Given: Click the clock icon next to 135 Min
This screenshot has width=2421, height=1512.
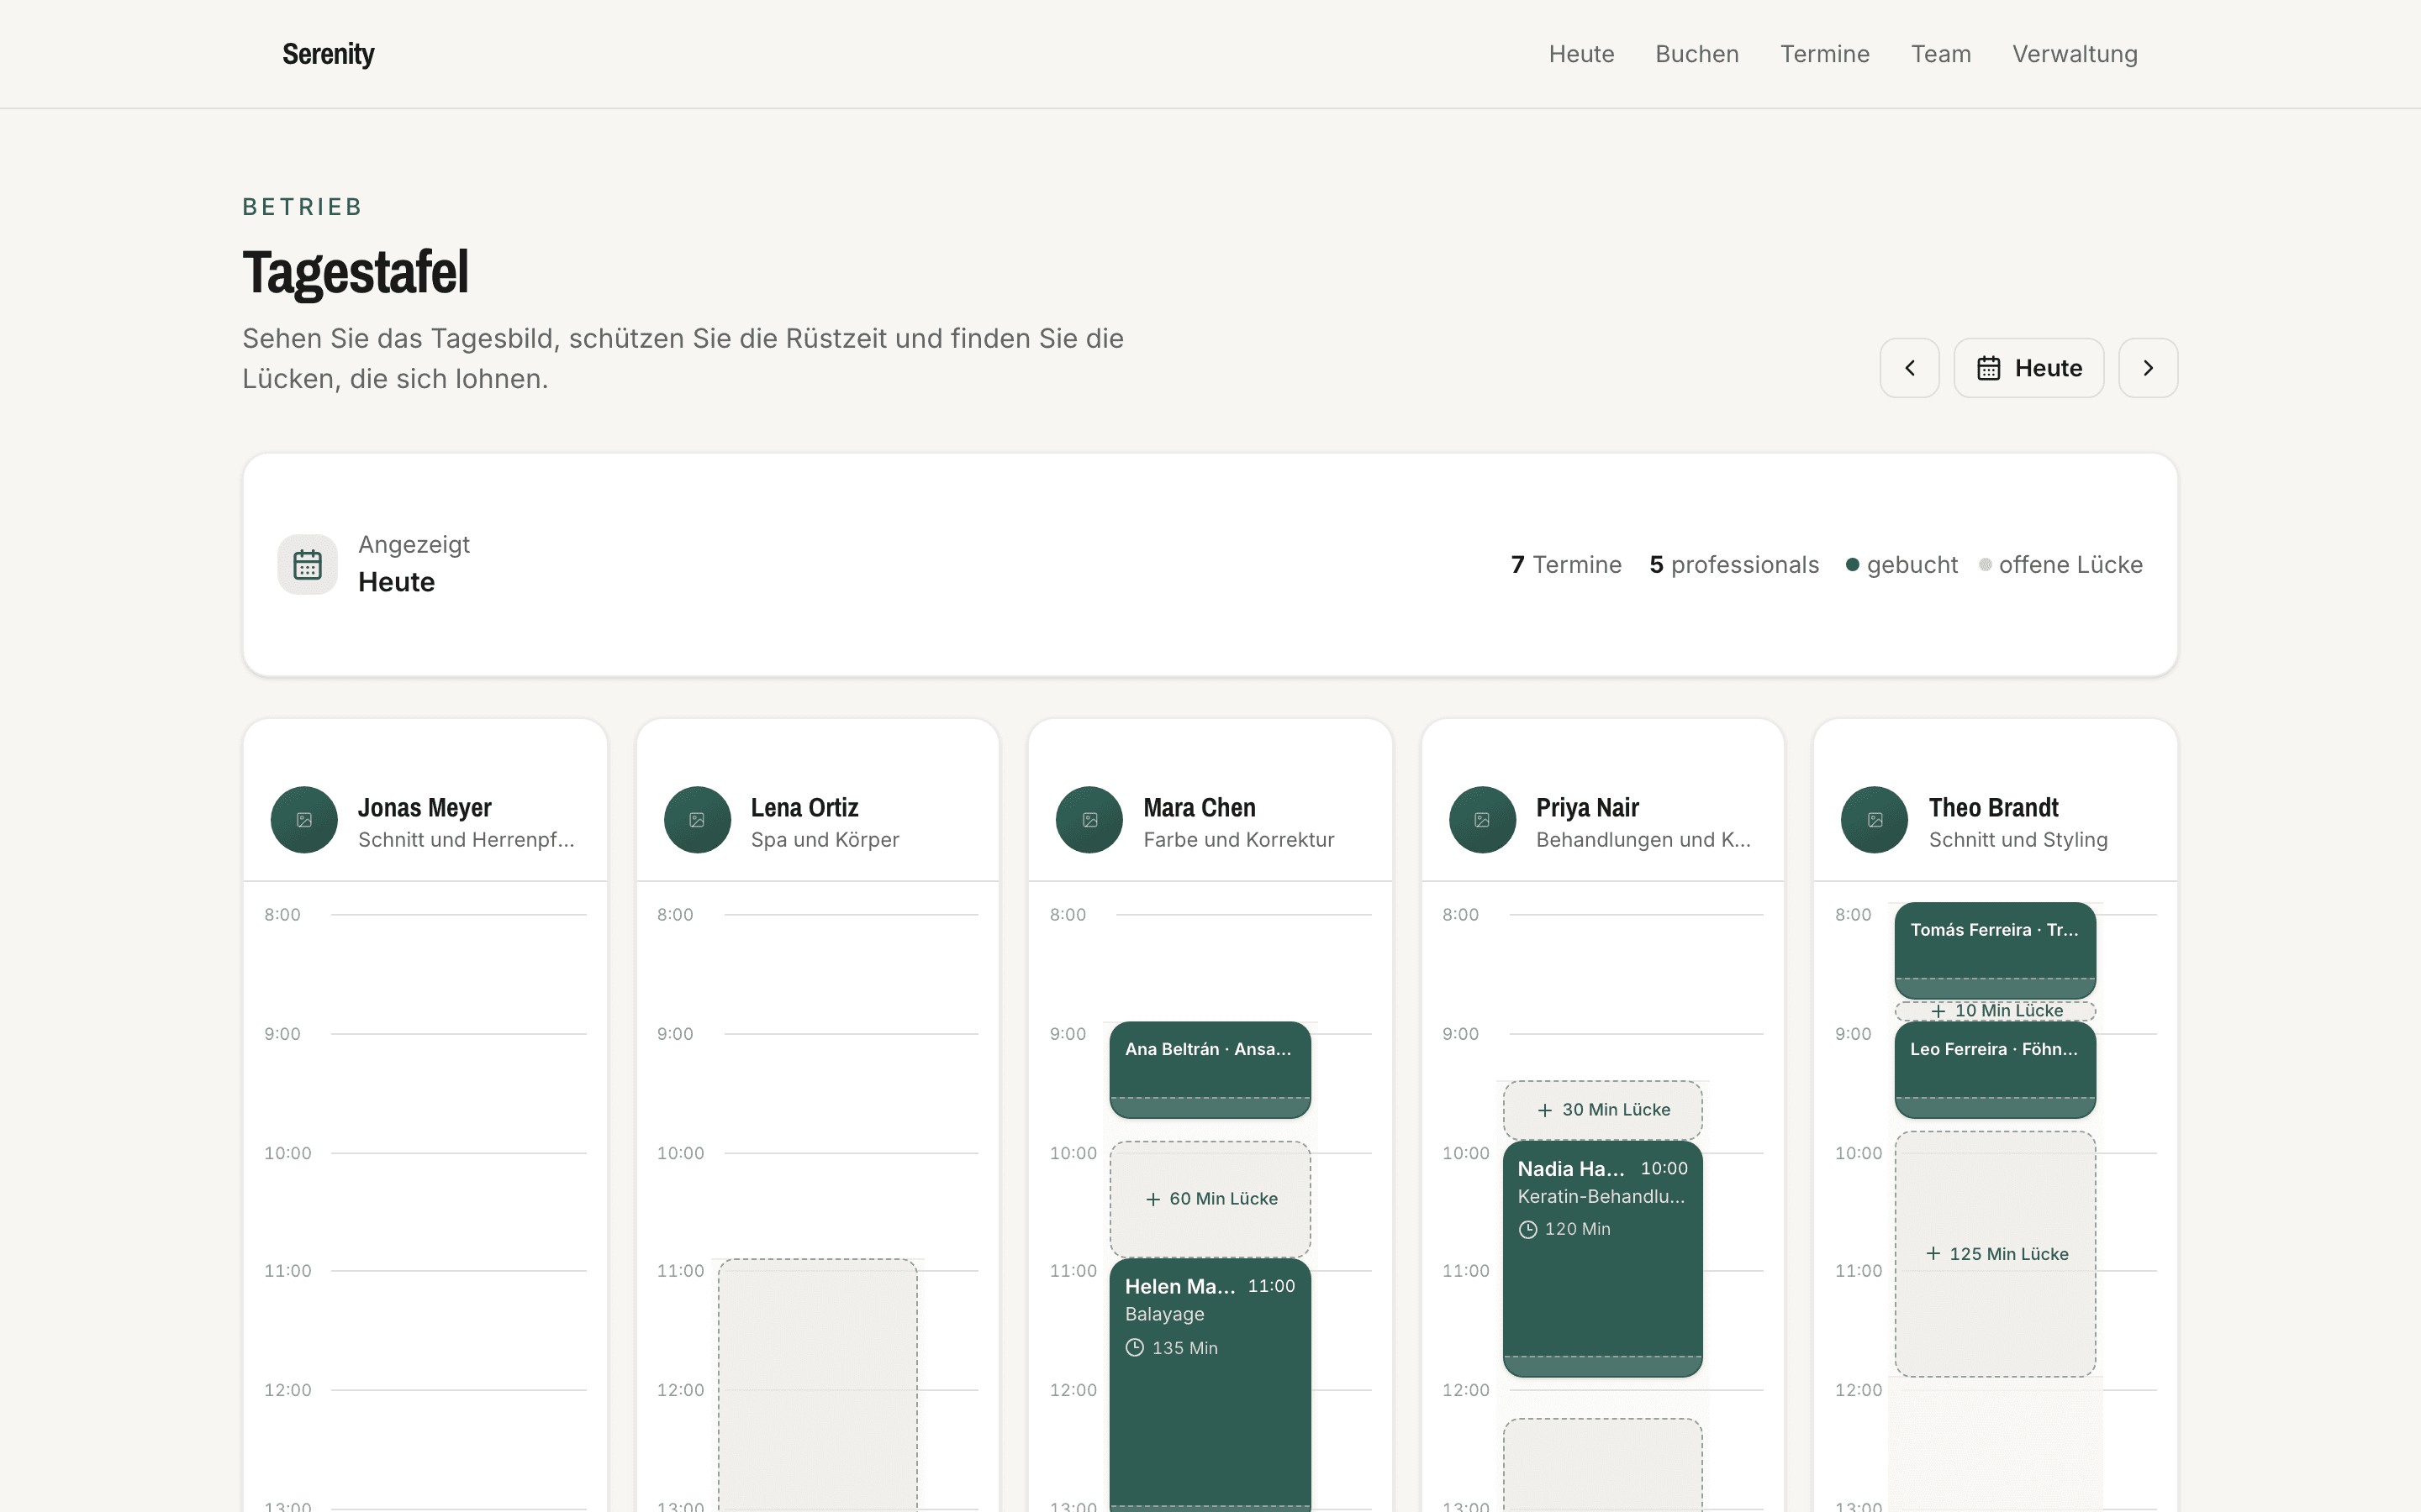Looking at the screenshot, I should click(1135, 1348).
